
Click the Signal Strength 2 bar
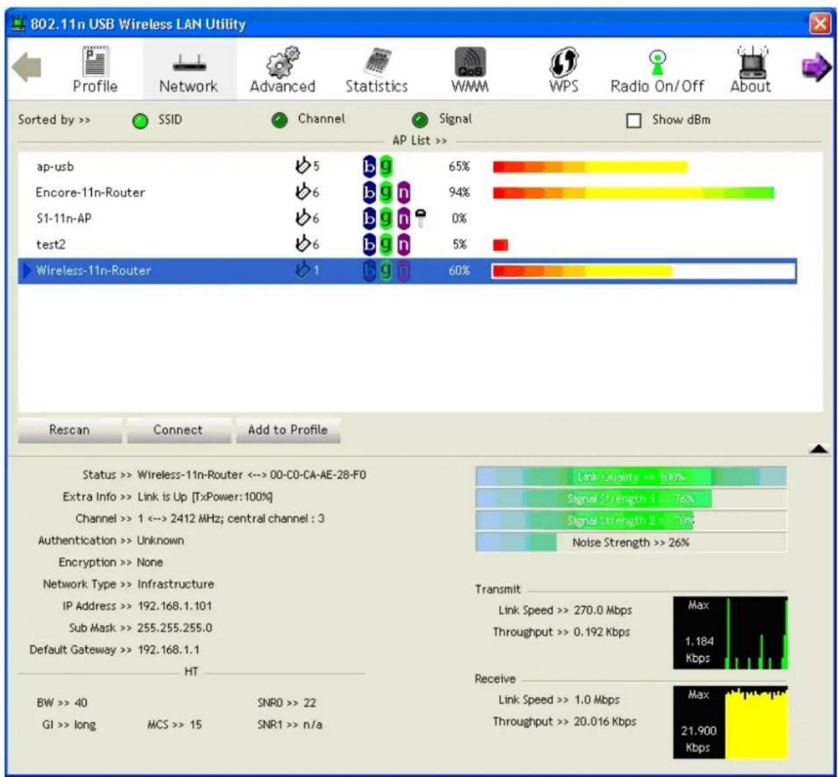point(631,521)
